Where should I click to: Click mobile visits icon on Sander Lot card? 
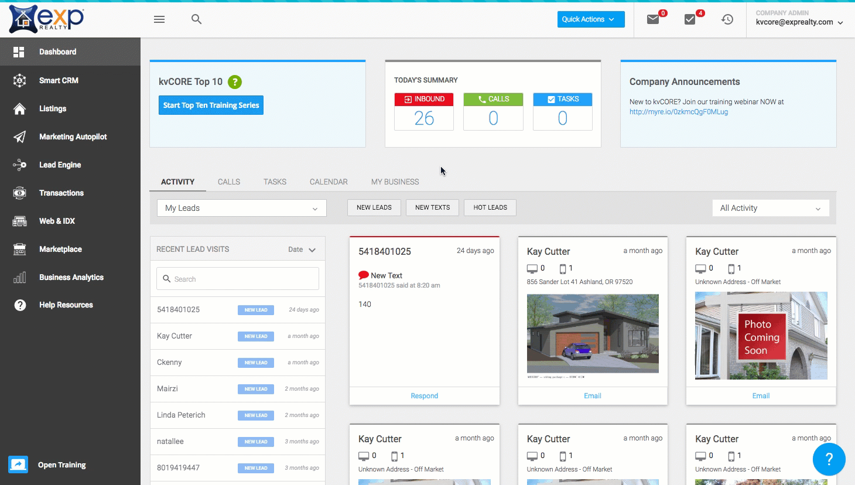(x=563, y=268)
